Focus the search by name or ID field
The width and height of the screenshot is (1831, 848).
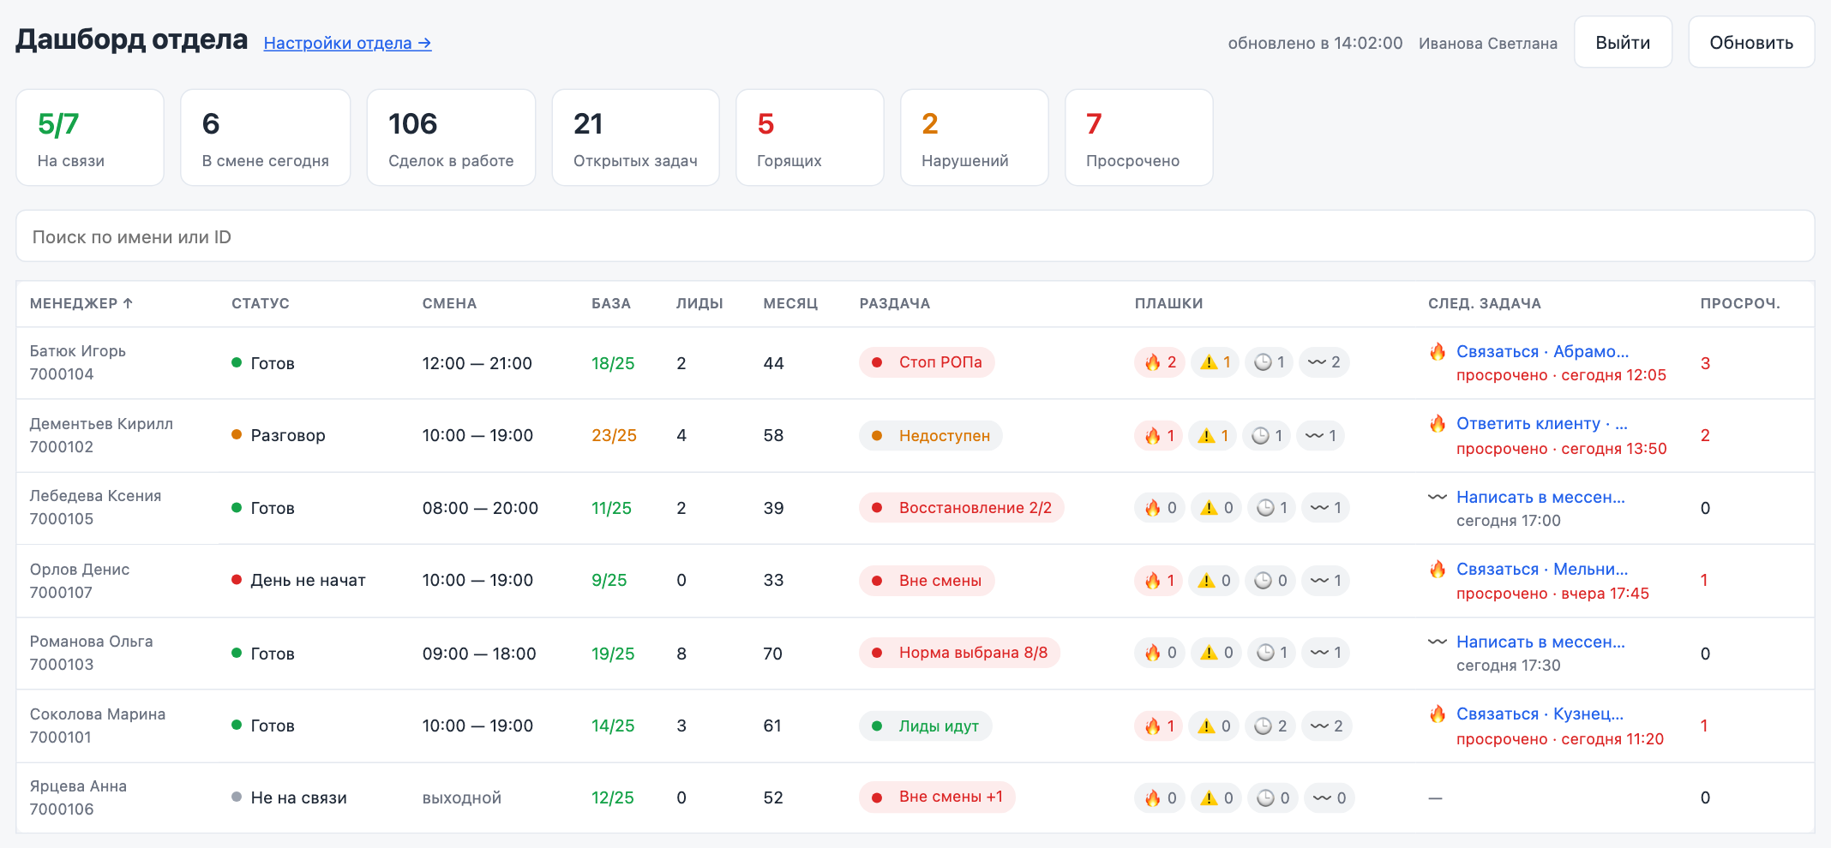pyautogui.click(x=915, y=236)
